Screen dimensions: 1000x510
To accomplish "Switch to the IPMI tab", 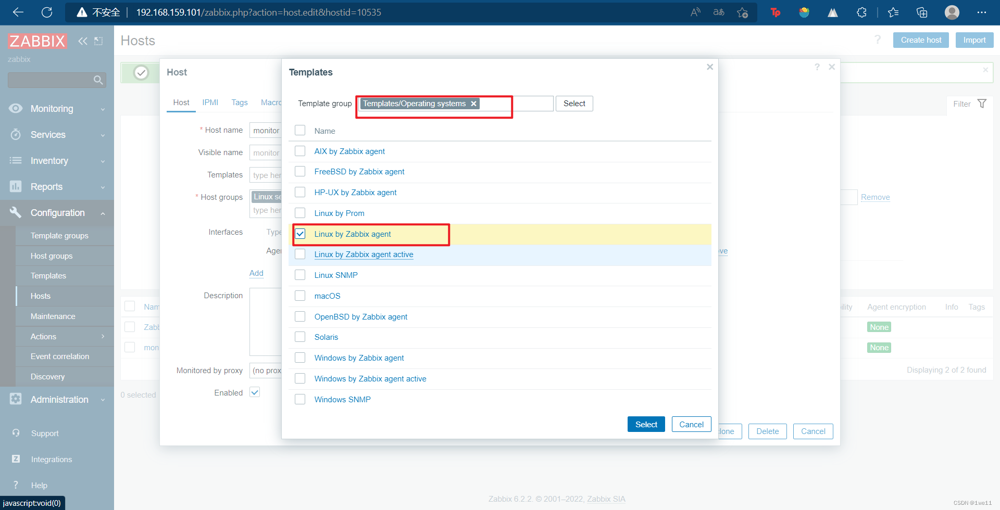I will click(x=210, y=103).
